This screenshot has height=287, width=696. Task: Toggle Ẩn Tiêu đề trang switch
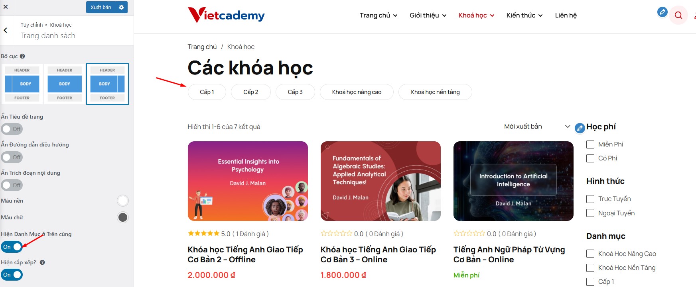pos(12,129)
